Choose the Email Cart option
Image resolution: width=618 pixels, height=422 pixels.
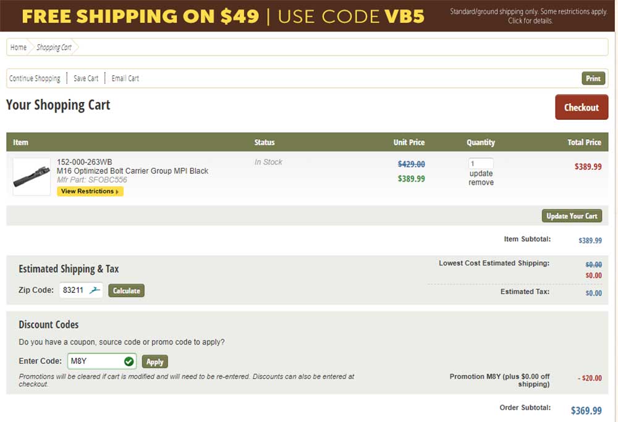click(x=125, y=78)
